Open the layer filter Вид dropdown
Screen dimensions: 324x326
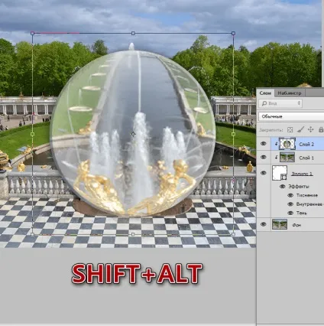[280, 103]
